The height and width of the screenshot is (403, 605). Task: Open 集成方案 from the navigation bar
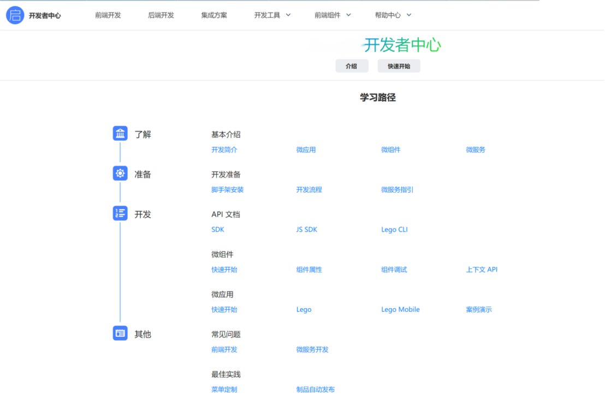pos(214,15)
